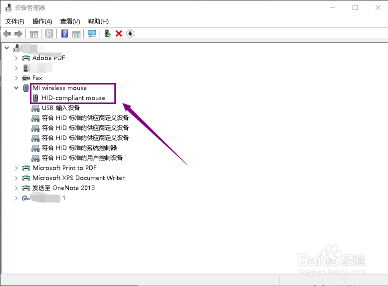Click the printer icon beside Adobe PDF
The image size is (388, 286).
26,58
